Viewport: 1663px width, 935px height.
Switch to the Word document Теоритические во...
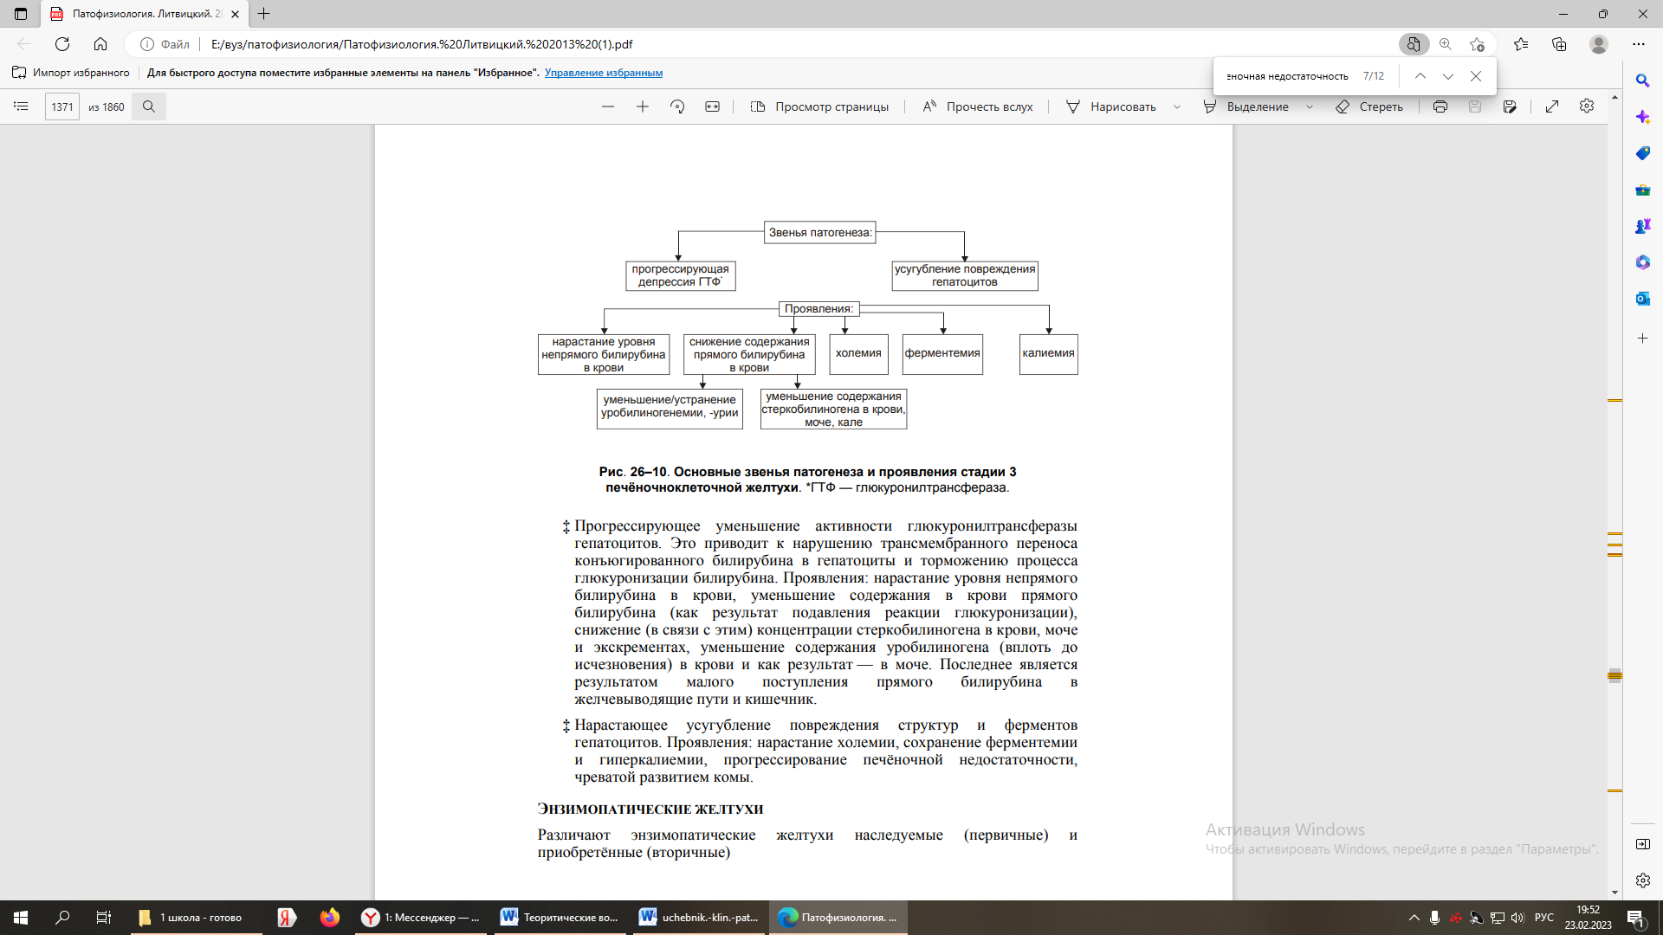(561, 918)
